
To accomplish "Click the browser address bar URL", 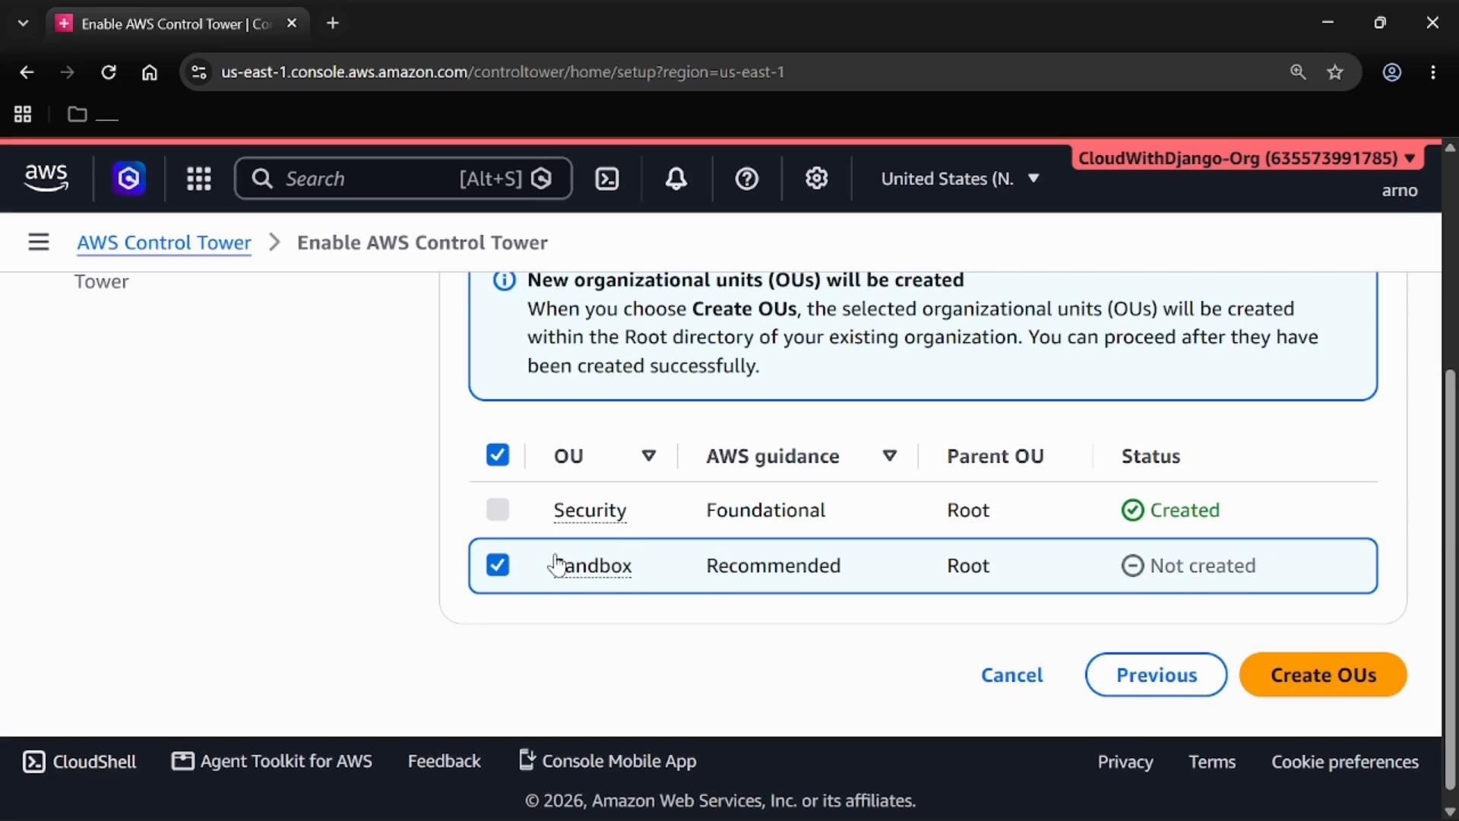I will [x=503, y=72].
